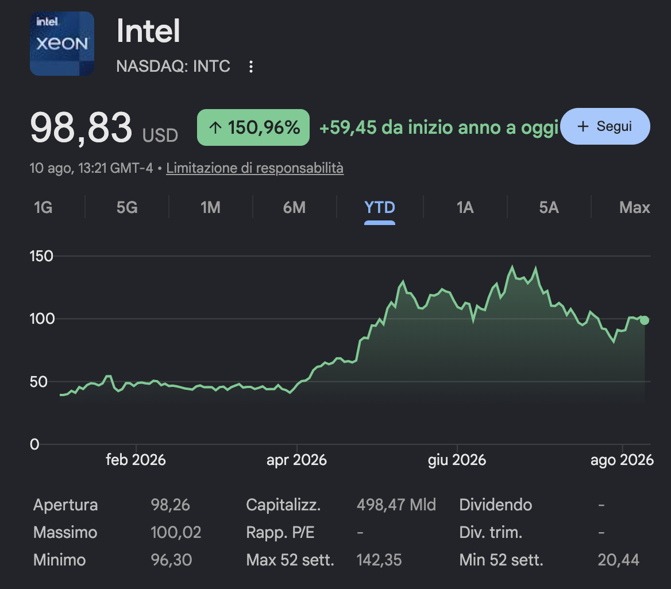Viewport: 671px width, 589px height.
Task: Click the Capitalizz. value 498,47 Mld
Action: click(396, 505)
